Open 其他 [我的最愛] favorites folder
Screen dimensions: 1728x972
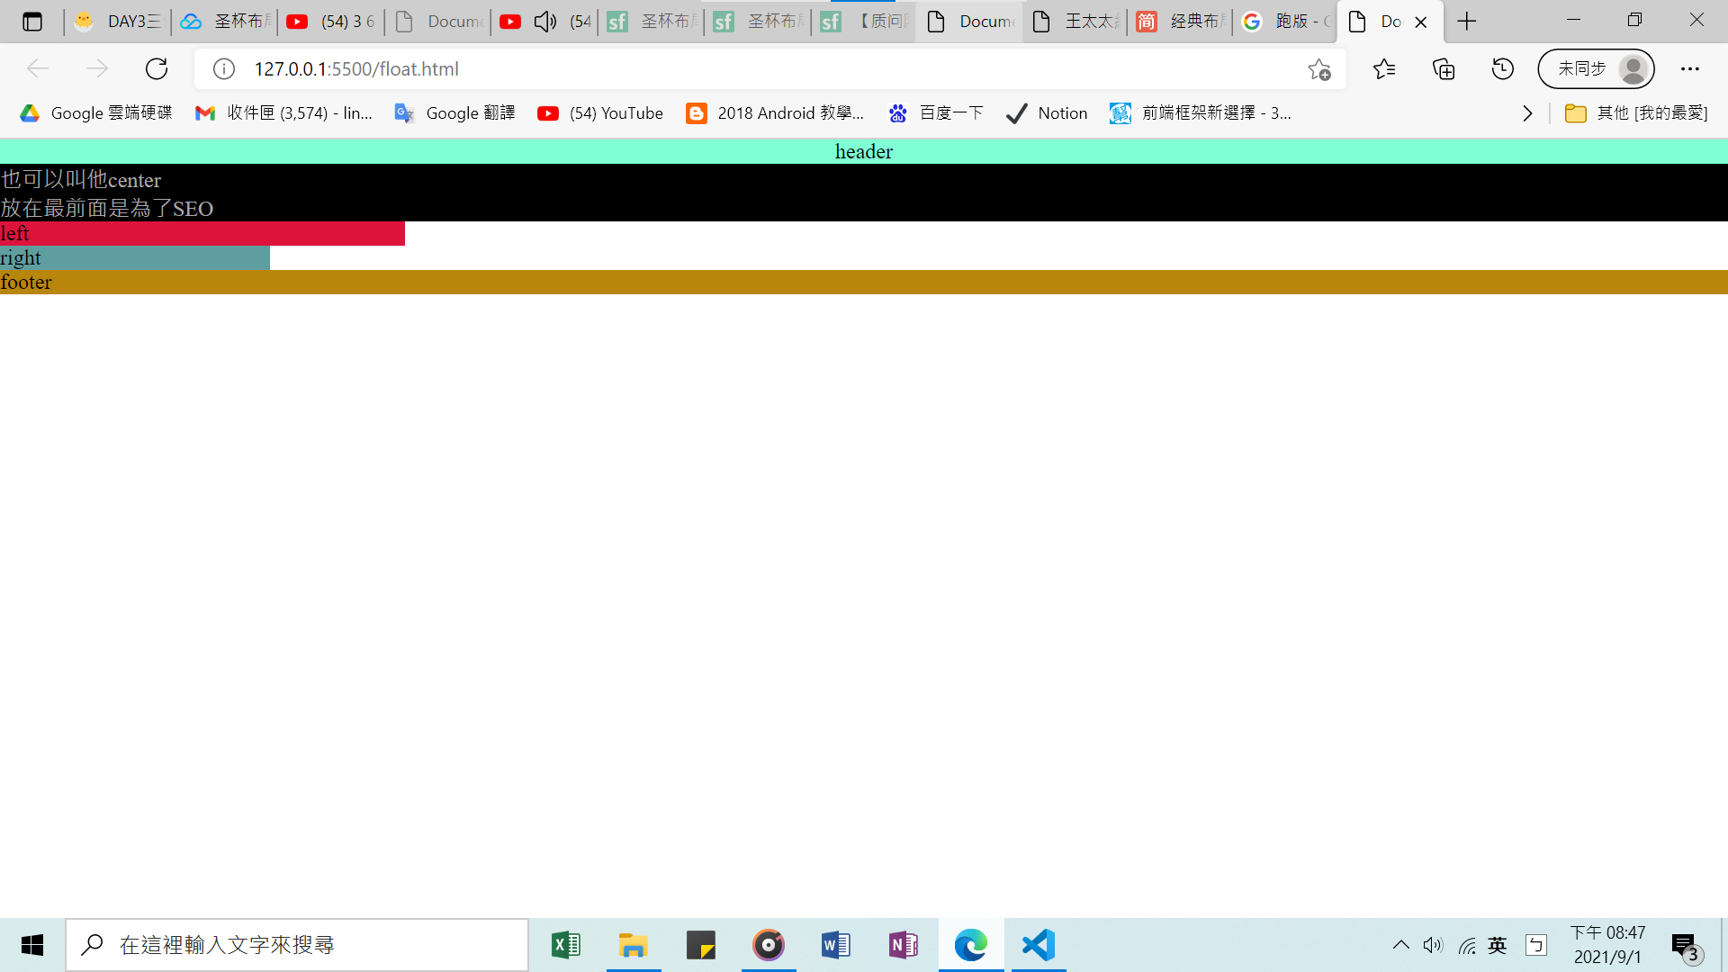tap(1636, 113)
